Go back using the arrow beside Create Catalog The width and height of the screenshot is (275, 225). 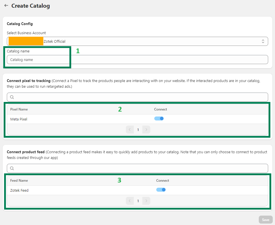(x=6, y=6)
